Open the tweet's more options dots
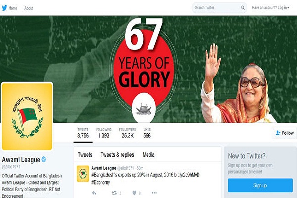The height and width of the screenshot is (198, 297). click(x=154, y=193)
